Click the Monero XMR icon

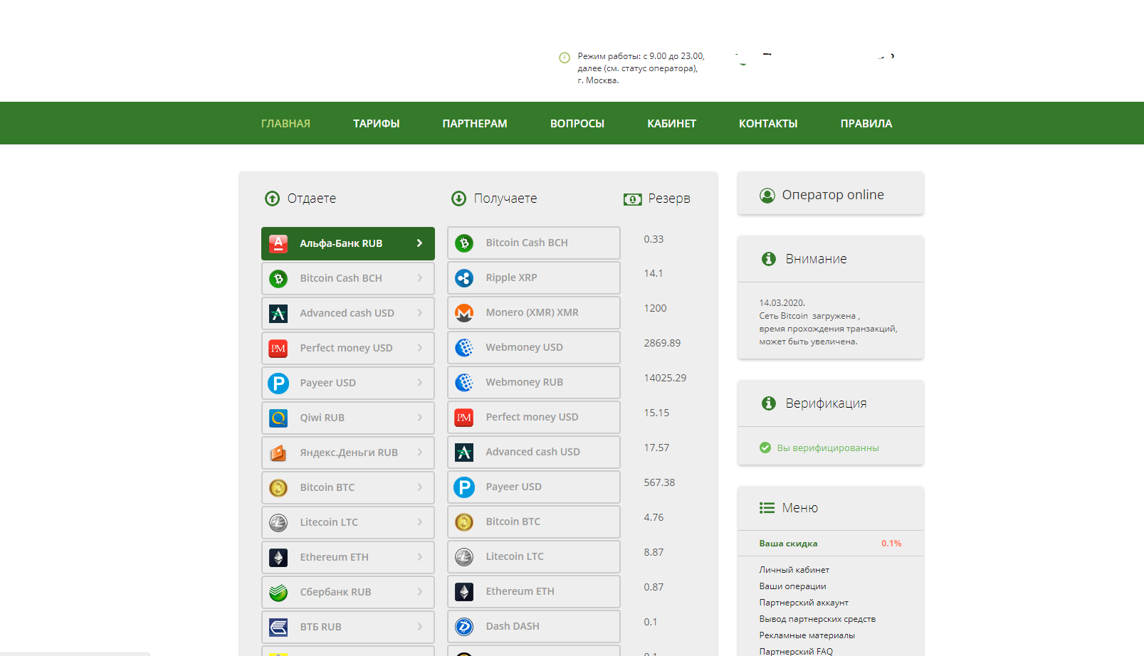464,313
